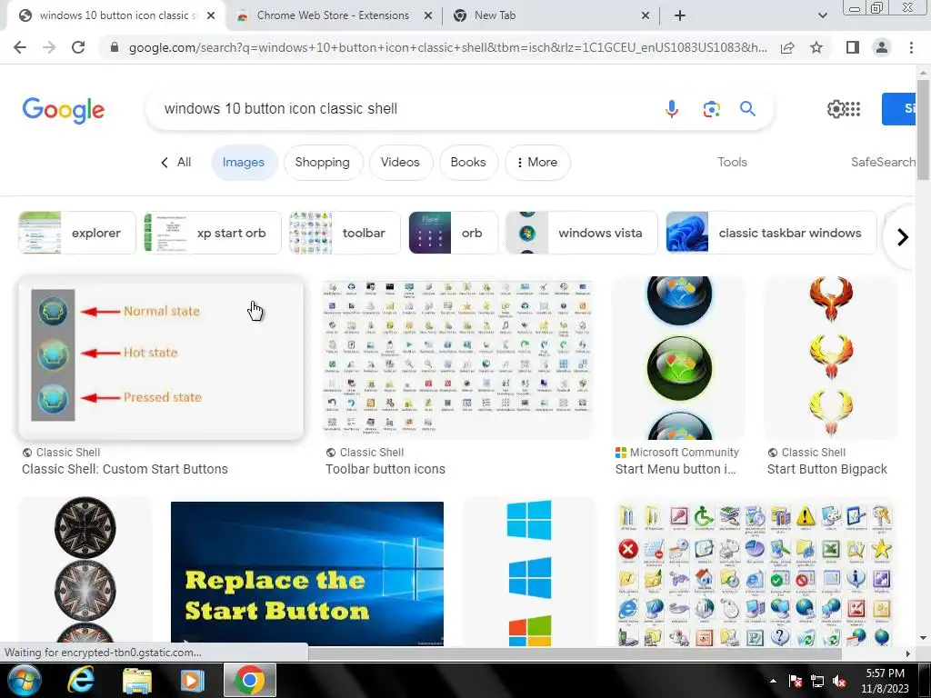Viewport: 931px width, 698px height.
Task: Filter by the orb chip
Action: pos(453,233)
